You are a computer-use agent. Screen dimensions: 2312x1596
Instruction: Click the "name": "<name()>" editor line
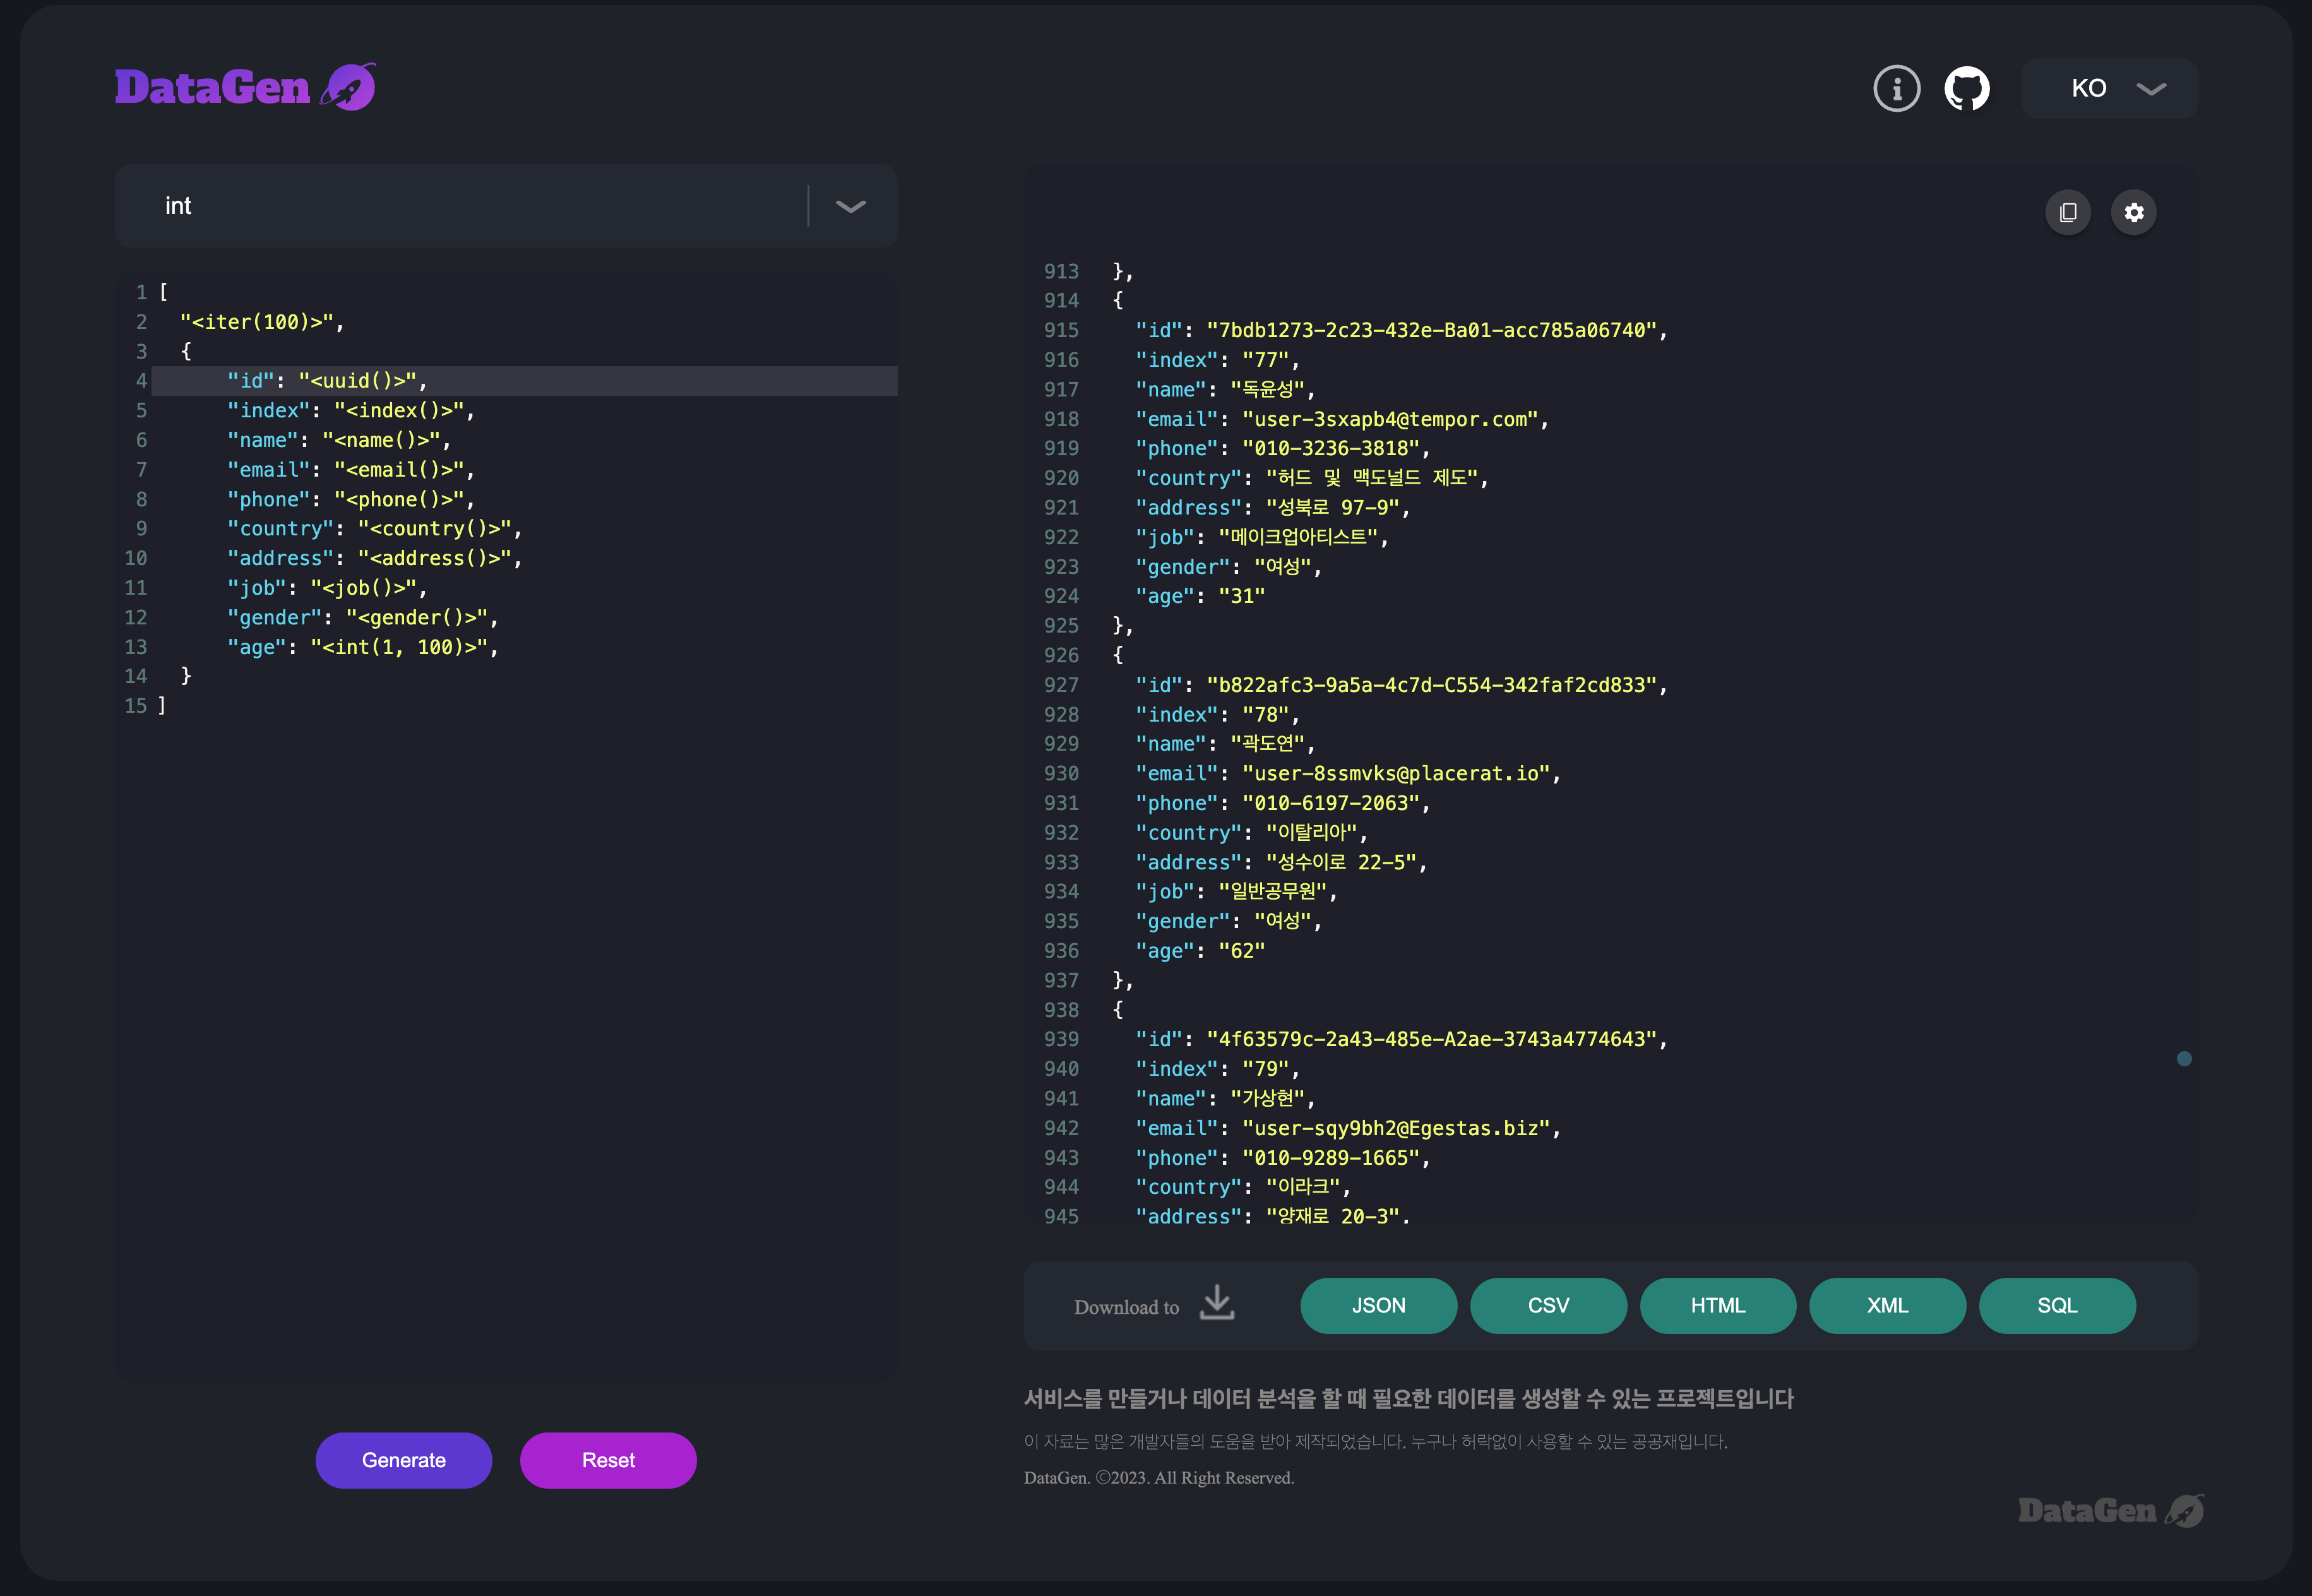tap(339, 440)
